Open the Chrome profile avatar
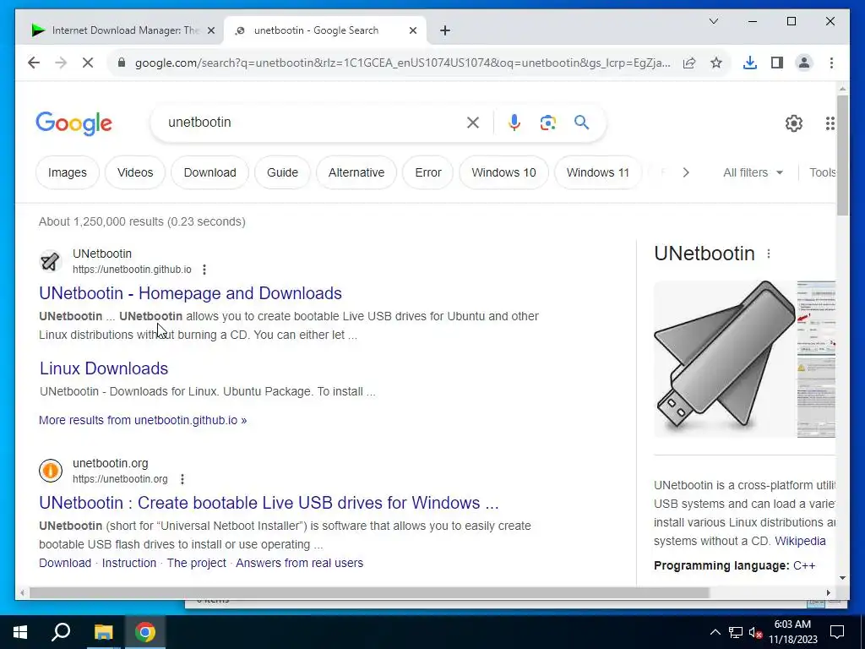 click(x=804, y=63)
